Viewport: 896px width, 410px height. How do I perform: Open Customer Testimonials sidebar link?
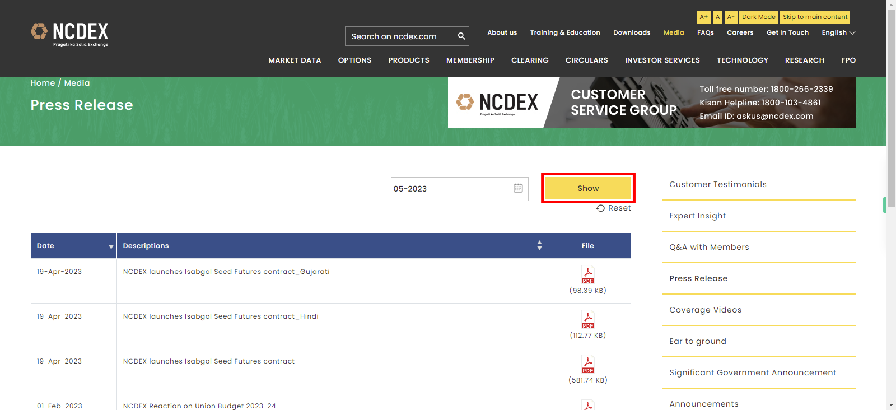(x=718, y=184)
